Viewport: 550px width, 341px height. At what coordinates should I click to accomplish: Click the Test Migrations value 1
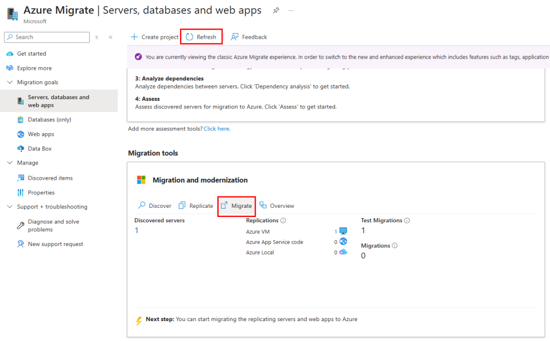click(363, 230)
